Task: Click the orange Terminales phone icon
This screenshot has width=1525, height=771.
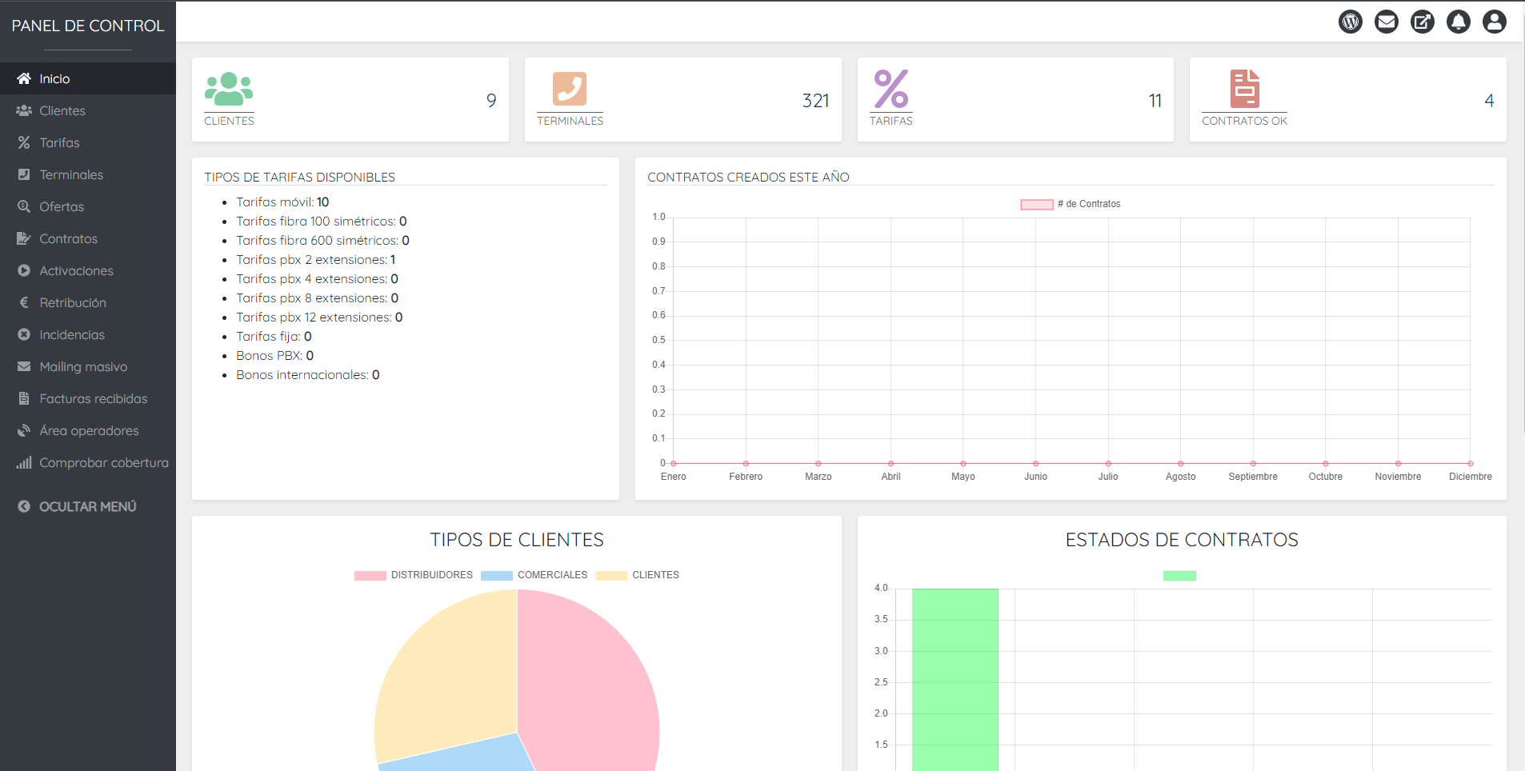Action: tap(570, 89)
